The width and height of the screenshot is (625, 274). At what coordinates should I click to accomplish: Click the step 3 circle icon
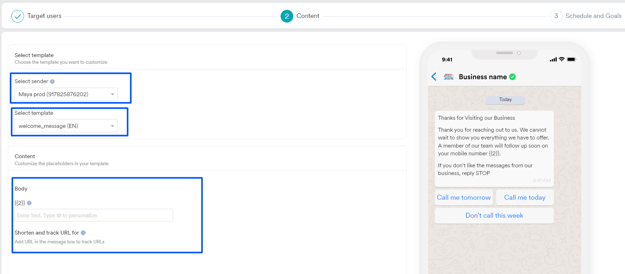pos(556,16)
